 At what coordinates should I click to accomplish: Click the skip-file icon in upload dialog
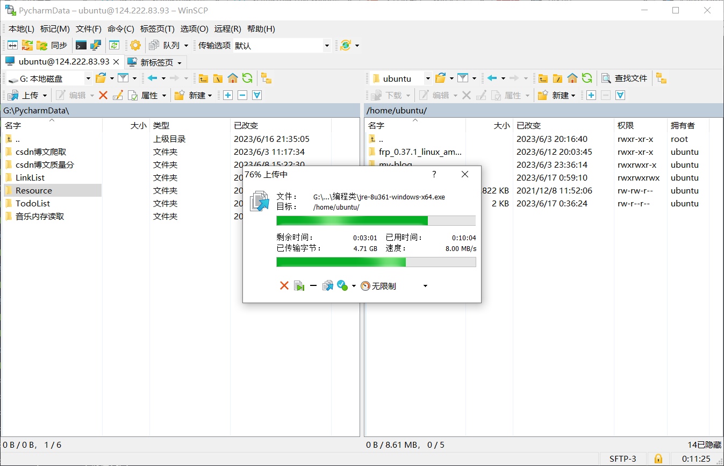tap(299, 286)
